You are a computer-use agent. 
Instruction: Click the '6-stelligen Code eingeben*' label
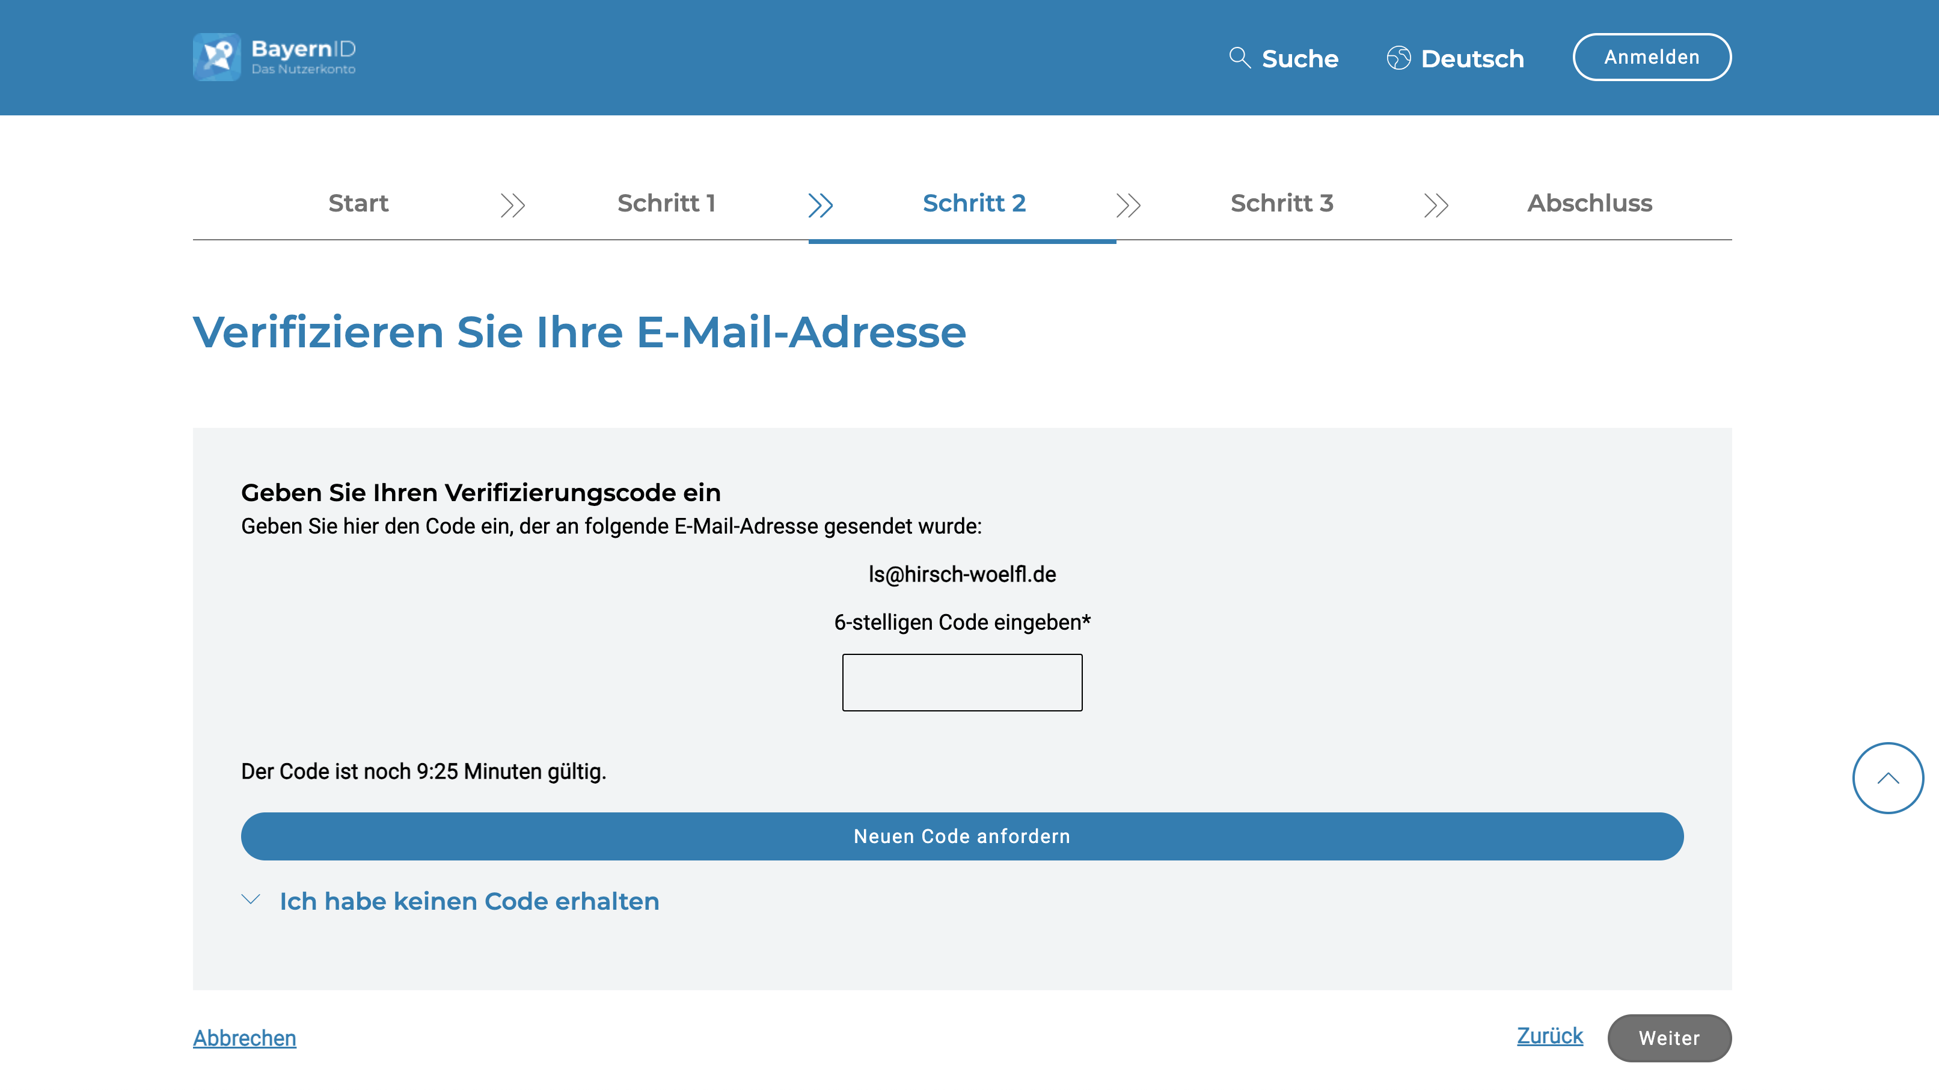tap(962, 622)
